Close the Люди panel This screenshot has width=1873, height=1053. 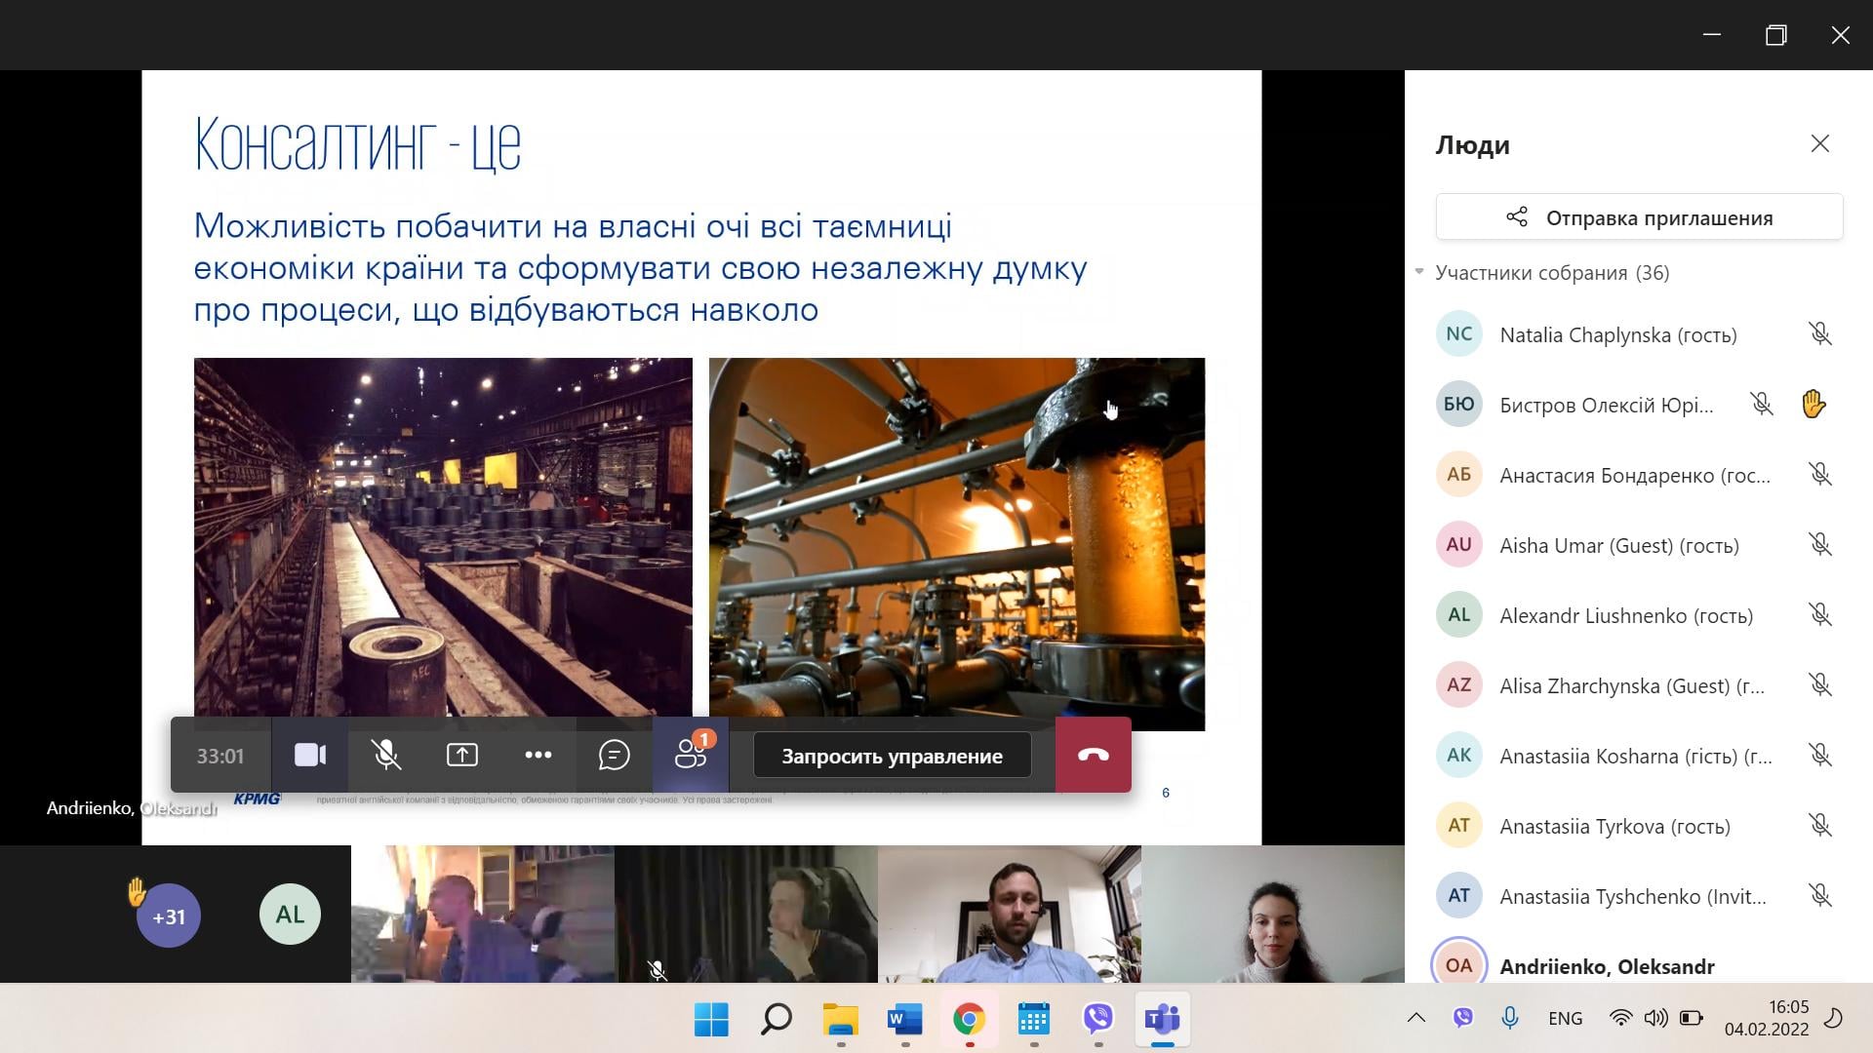tap(1819, 144)
